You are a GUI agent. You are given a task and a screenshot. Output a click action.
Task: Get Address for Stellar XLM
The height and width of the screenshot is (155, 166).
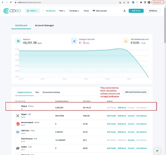click(x=142, y=148)
